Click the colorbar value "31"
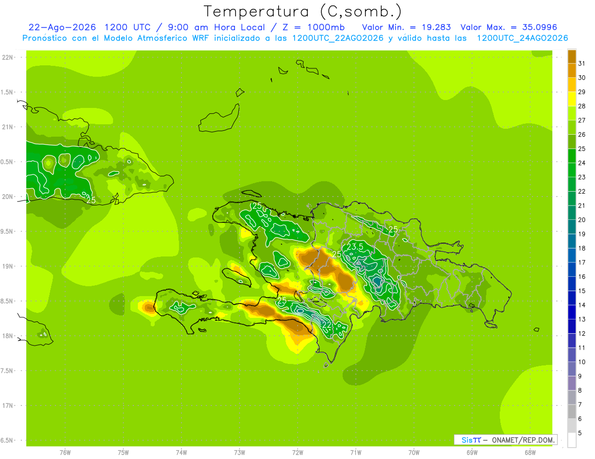 (x=582, y=63)
